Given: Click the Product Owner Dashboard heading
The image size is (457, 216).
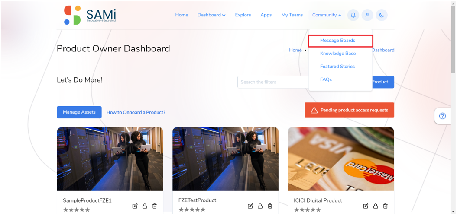Looking at the screenshot, I should (x=113, y=48).
